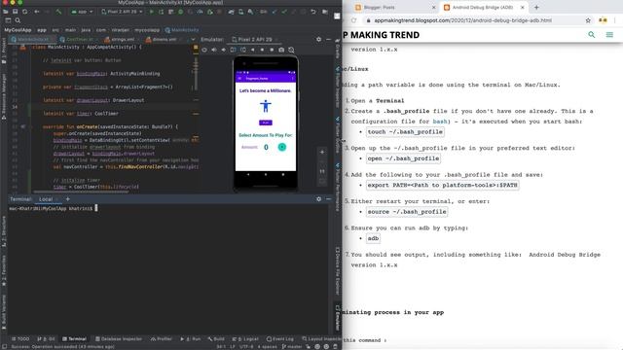
Task: Click the emulator toolbar Overview square icon
Action: click(272, 50)
